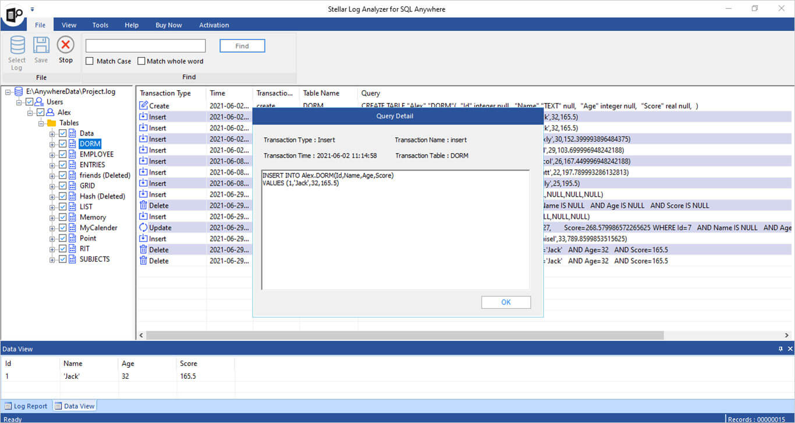
Task: Open the Tools ribbon tab
Action: coord(100,25)
